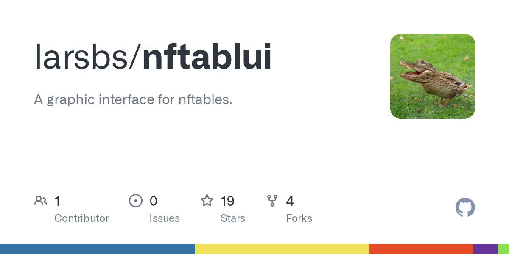
Task: Click the "Stars" label
Action: tap(232, 218)
